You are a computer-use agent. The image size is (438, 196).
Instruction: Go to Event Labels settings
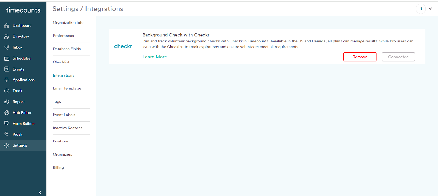click(x=64, y=115)
